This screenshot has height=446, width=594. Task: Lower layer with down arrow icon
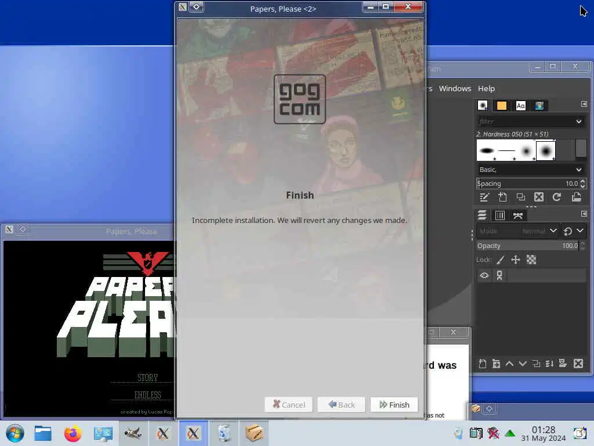523,364
